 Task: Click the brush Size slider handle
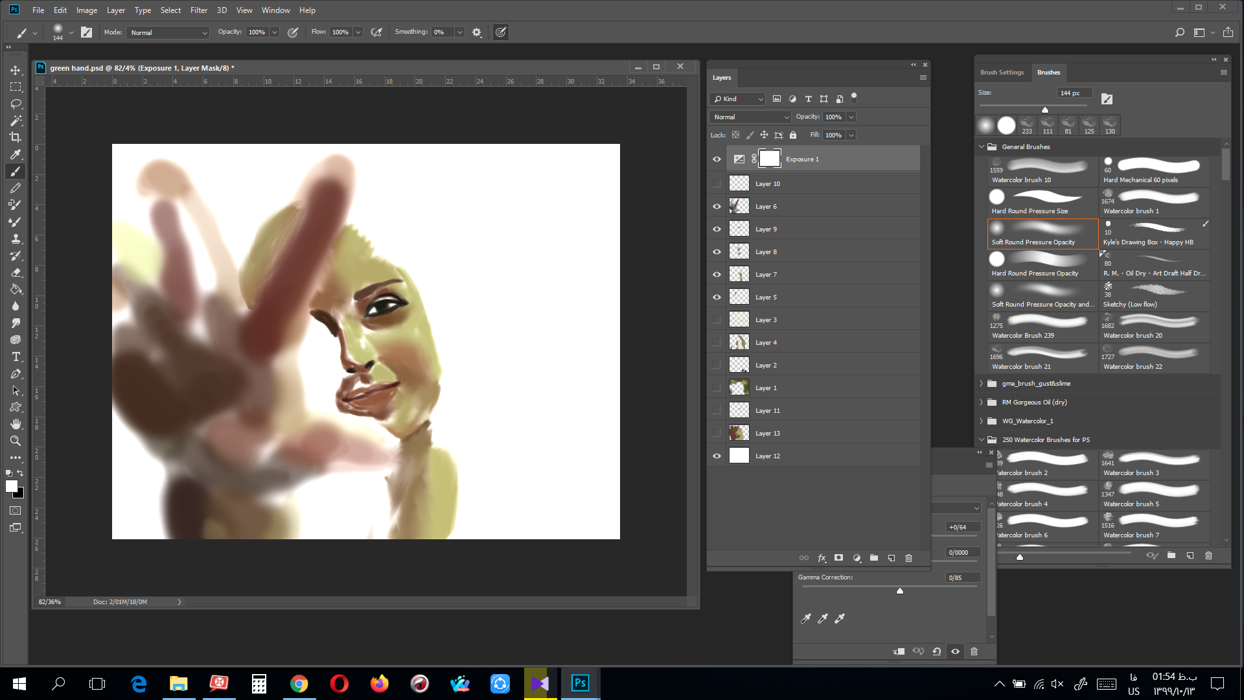click(1045, 110)
